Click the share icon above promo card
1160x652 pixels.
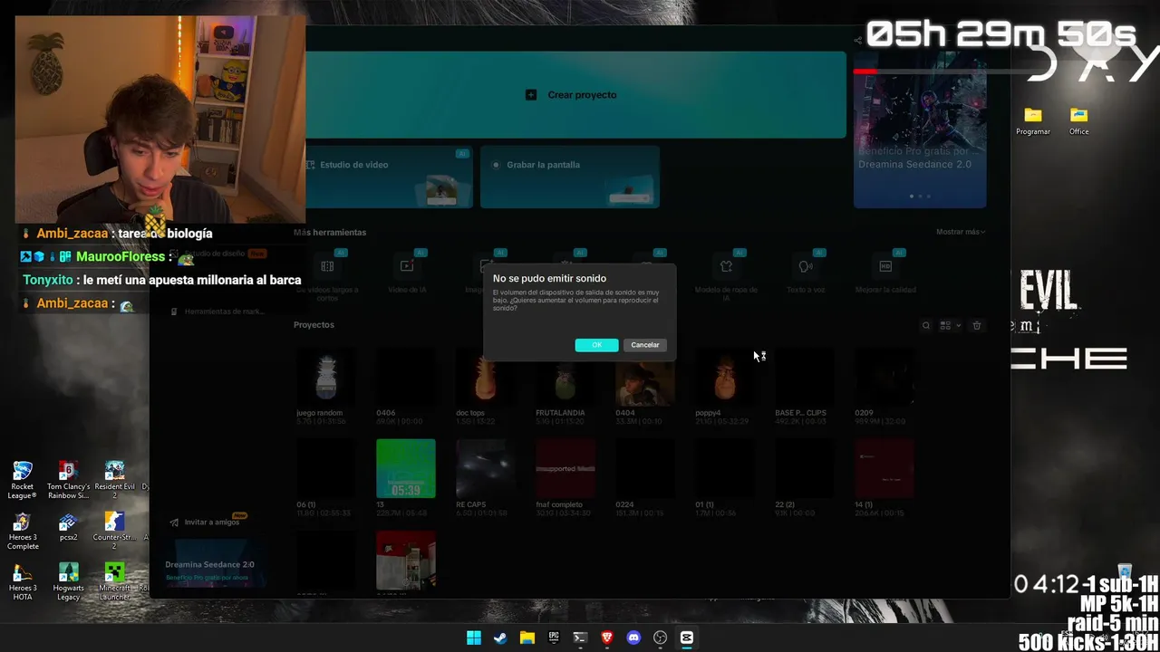857,40
